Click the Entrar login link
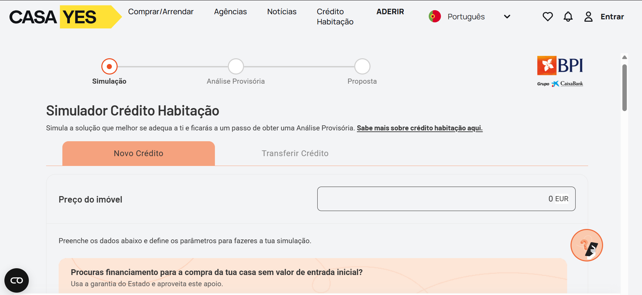The image size is (642, 295). (x=612, y=17)
